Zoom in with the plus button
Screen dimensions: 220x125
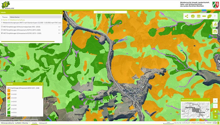[x=215, y=101]
